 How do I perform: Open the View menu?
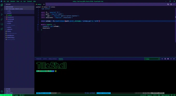[x=18, y=1]
